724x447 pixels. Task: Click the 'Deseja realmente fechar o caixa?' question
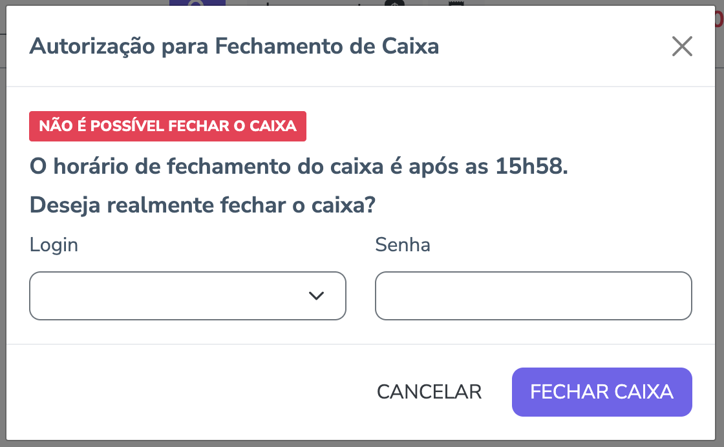203,205
